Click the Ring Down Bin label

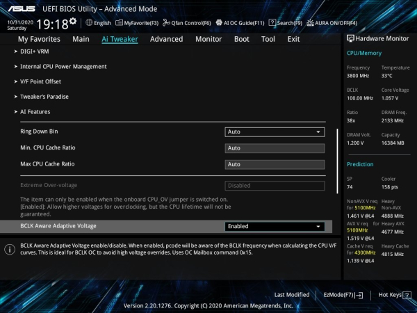tap(39, 131)
